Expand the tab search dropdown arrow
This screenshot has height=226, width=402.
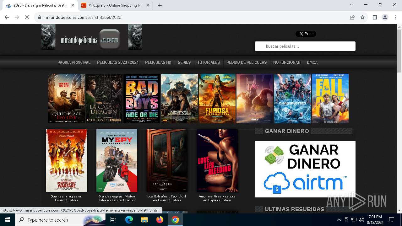coord(351,4)
